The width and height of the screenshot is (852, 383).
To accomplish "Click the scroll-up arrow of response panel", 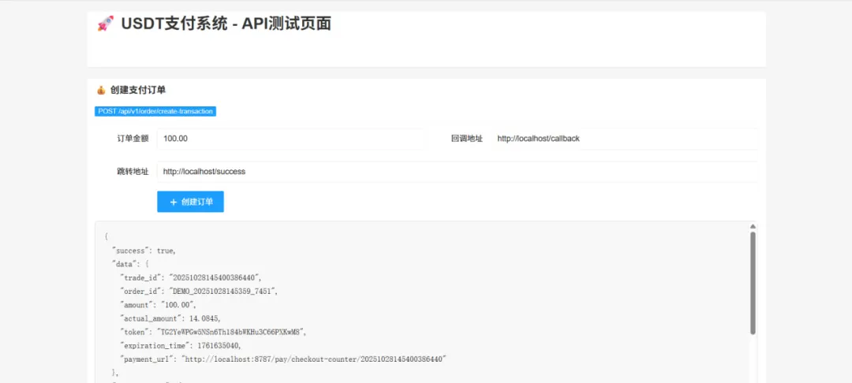I will (x=753, y=226).
